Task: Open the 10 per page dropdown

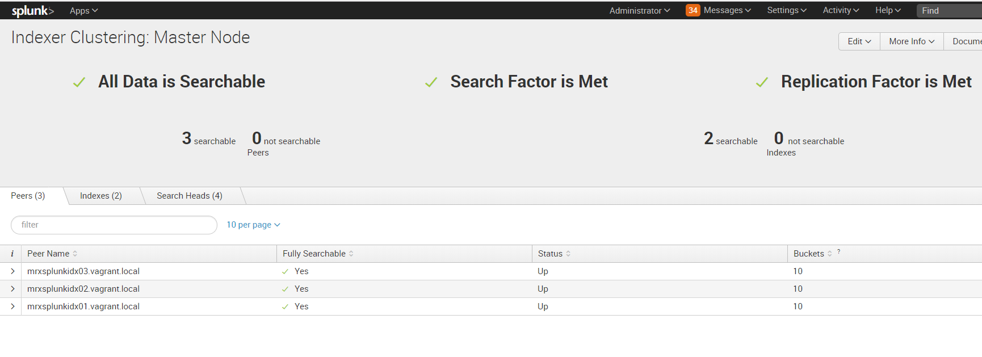Action: [x=253, y=225]
